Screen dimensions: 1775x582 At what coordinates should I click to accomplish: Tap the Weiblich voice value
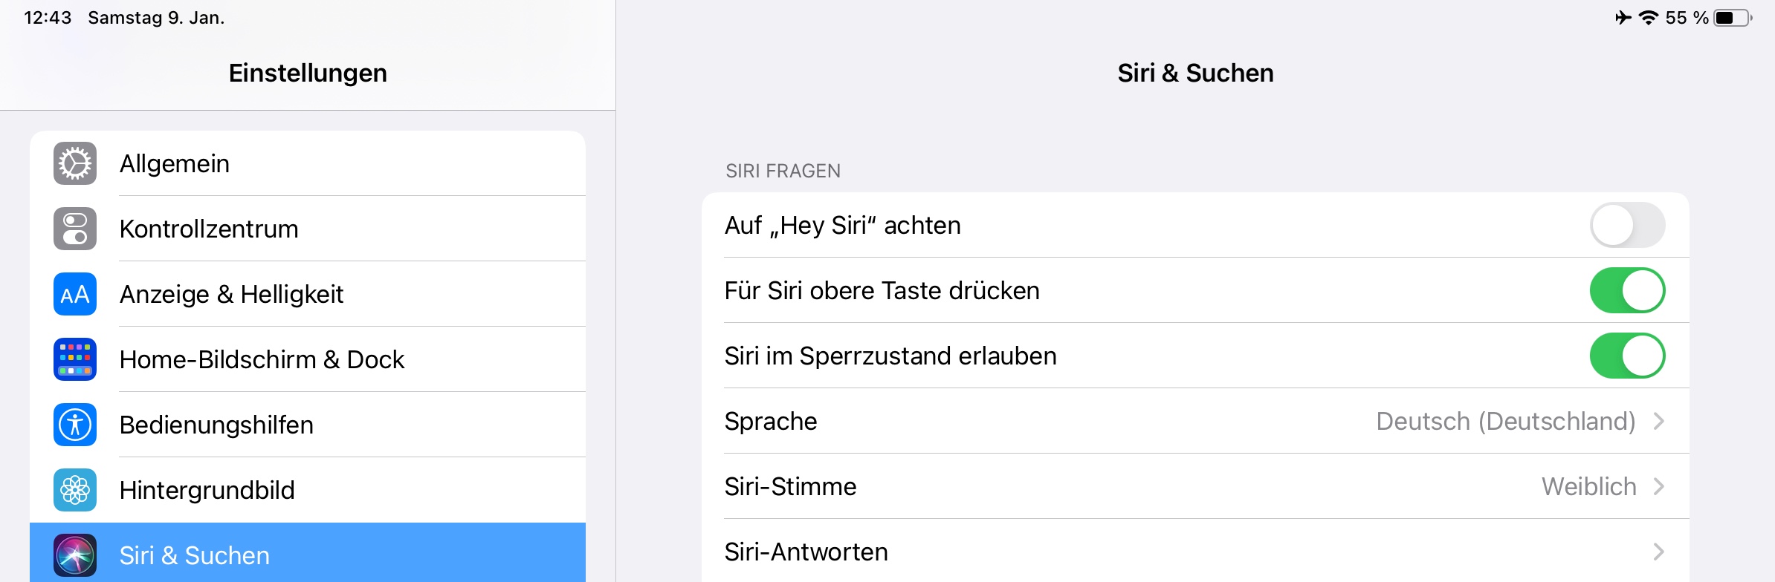(x=1588, y=486)
